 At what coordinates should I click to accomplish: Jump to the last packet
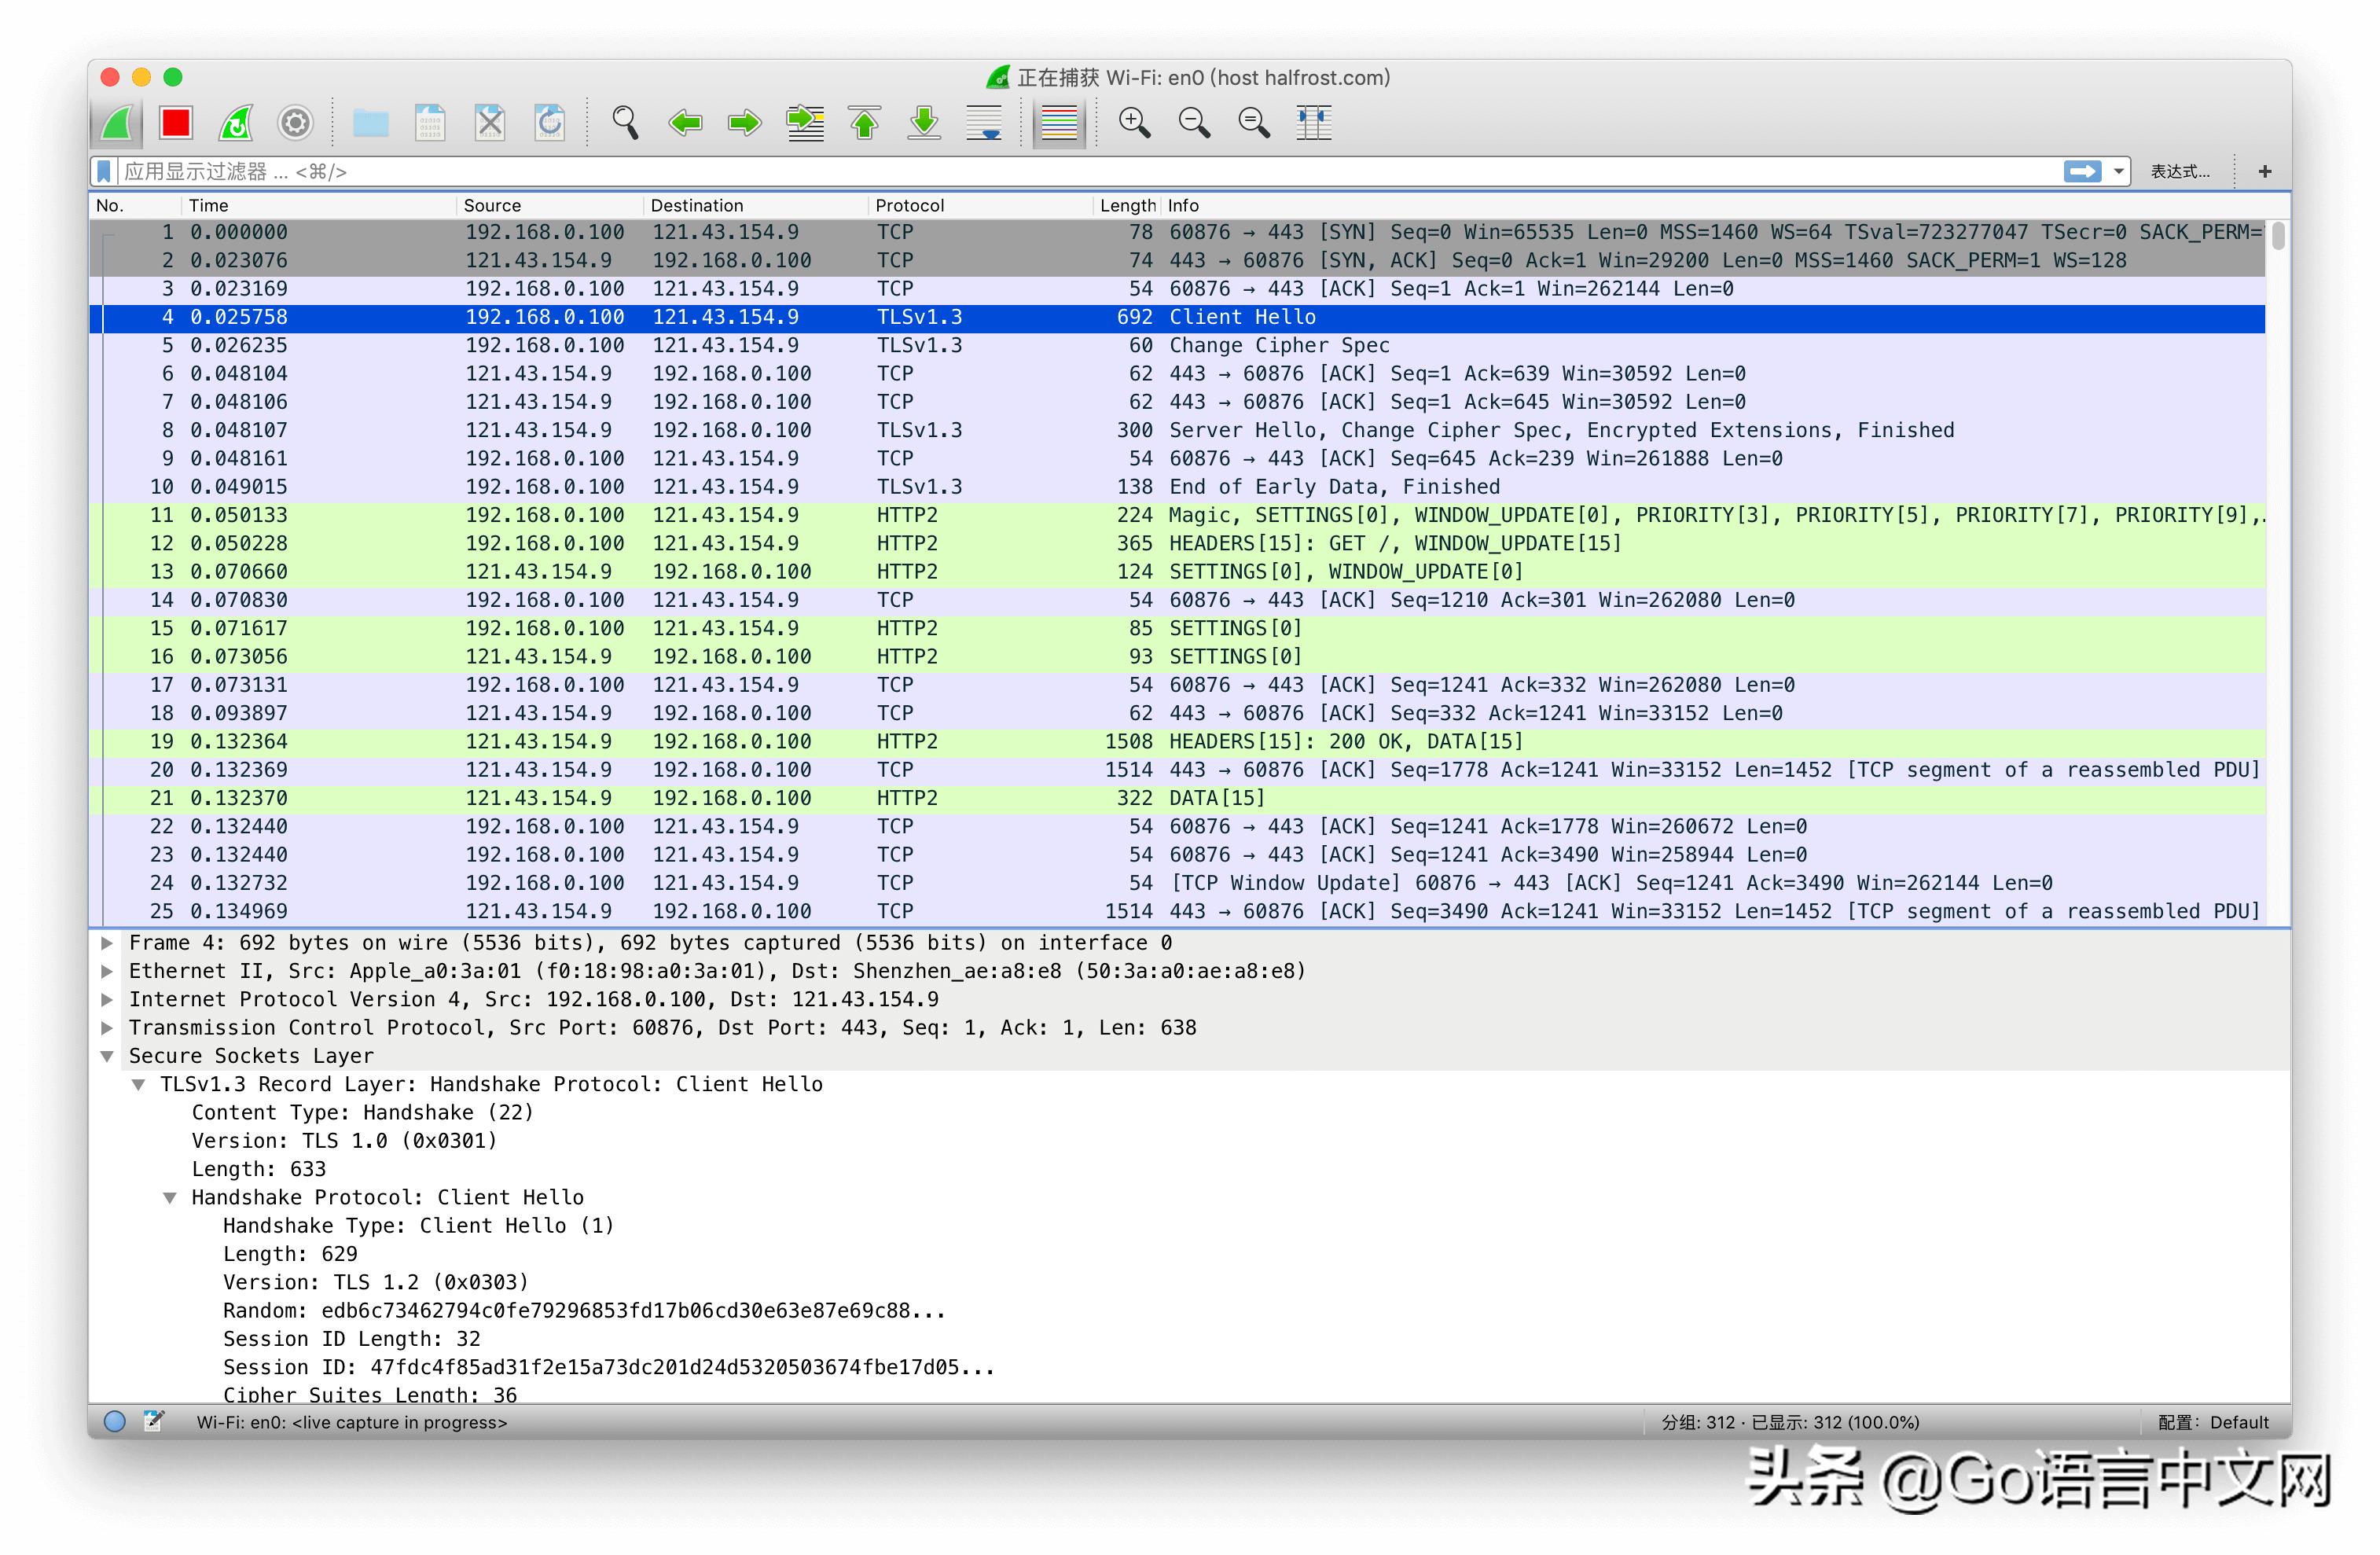[x=924, y=123]
